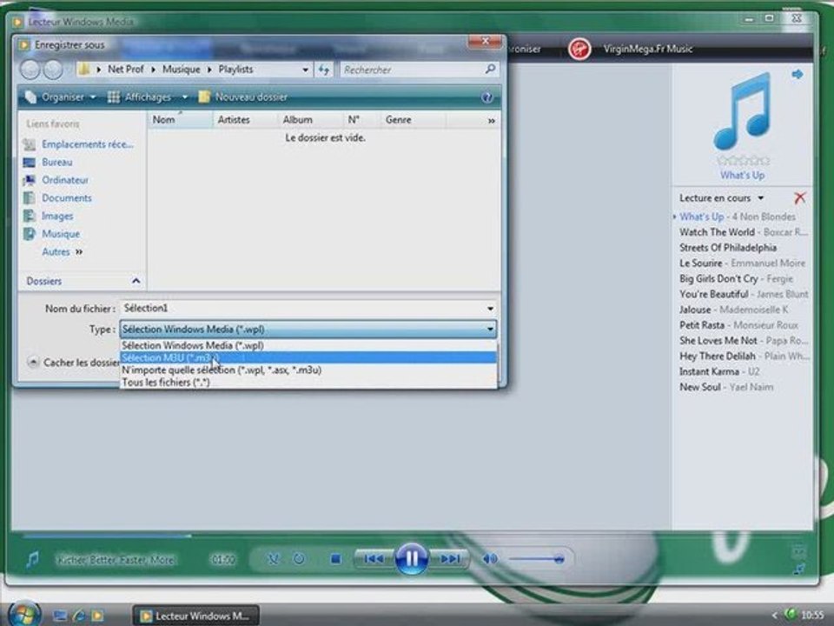Toggle the repeat icon
Screen dimensions: 834x626
coord(299,559)
